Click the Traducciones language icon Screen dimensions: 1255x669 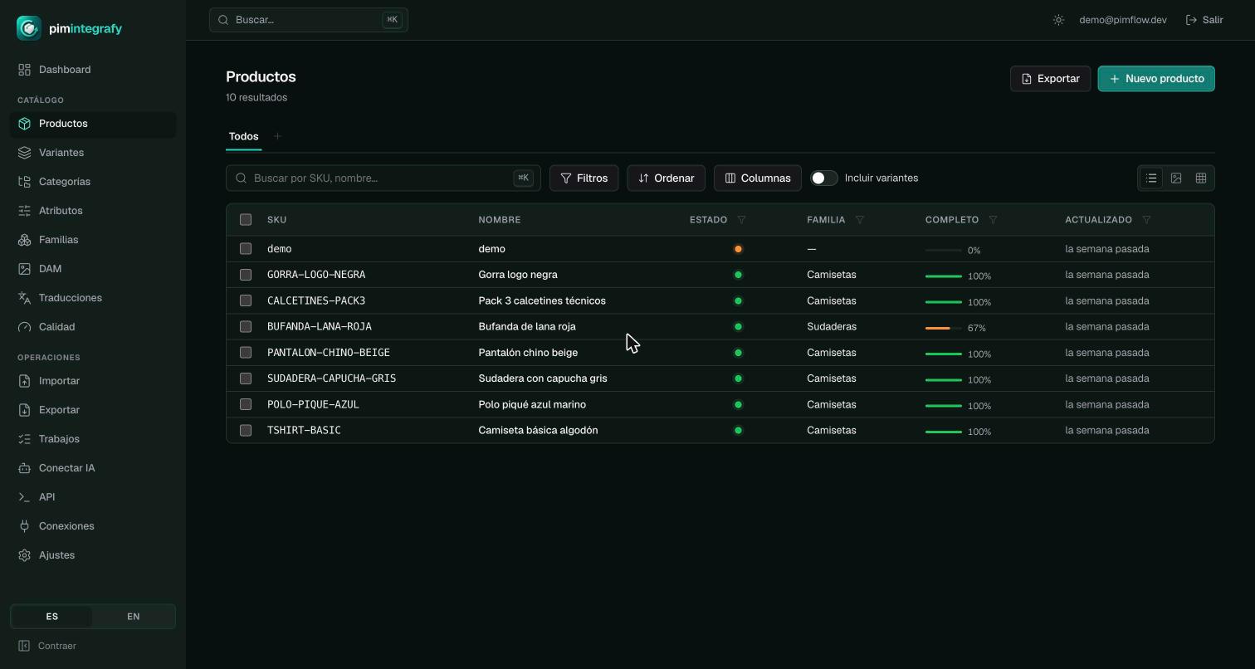[x=24, y=298]
